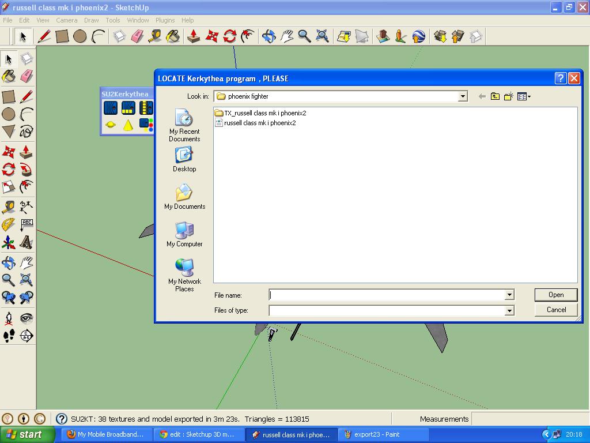
Task: Open the Camera menu
Action: pyautogui.click(x=67, y=20)
